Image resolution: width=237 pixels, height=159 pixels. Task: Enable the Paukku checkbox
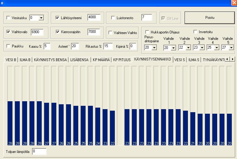pos(8,46)
